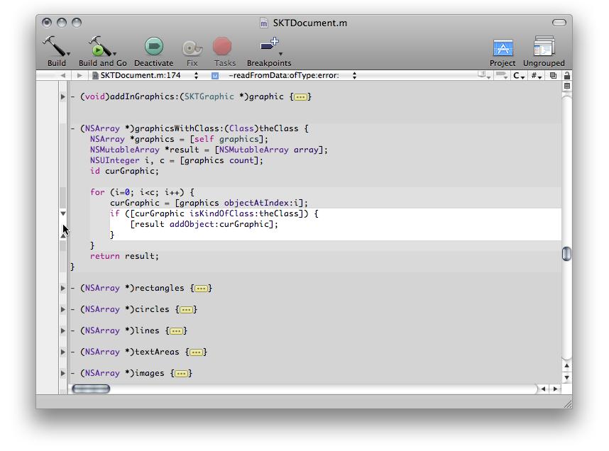Switch to Ungrouped editor layout
Viewport: 609px width, 451px height.
[x=544, y=47]
